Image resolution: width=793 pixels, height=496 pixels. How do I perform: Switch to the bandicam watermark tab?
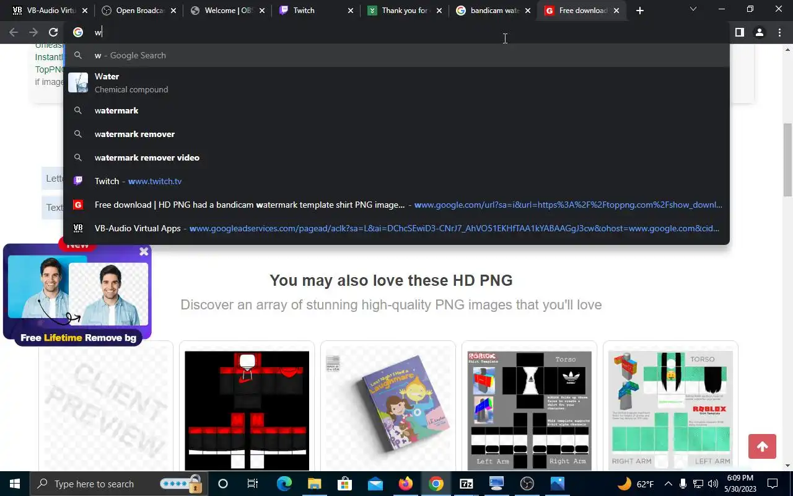(x=494, y=11)
